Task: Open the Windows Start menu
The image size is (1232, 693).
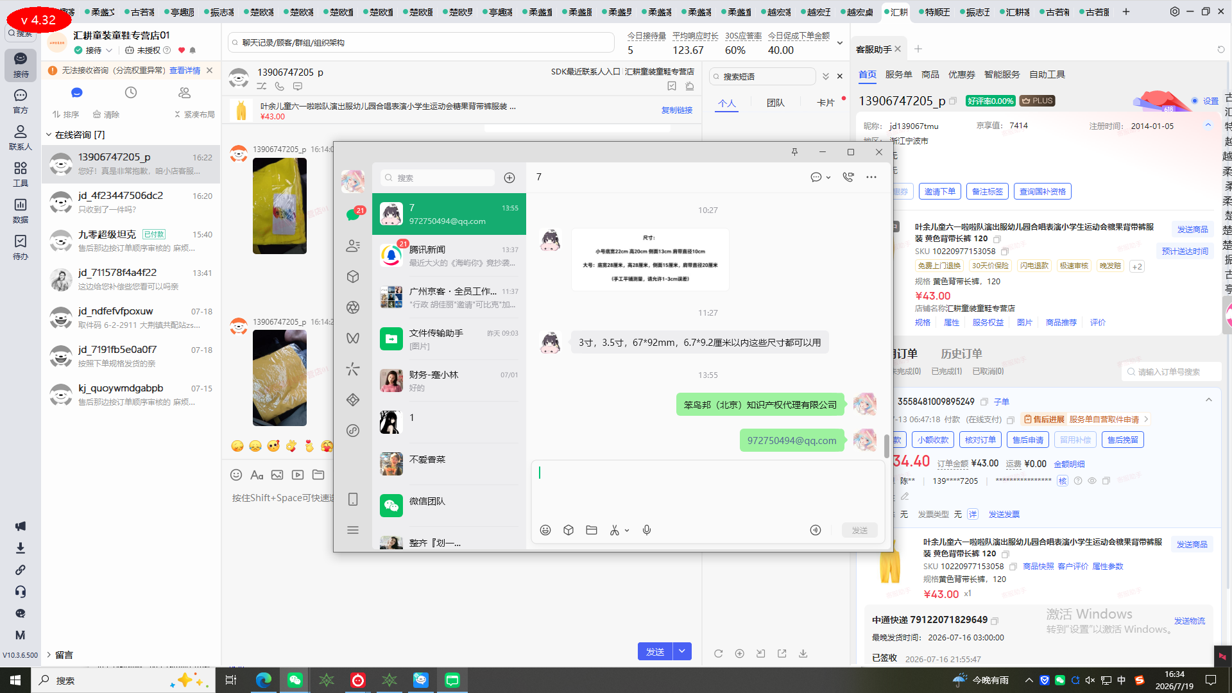Action: [15, 680]
